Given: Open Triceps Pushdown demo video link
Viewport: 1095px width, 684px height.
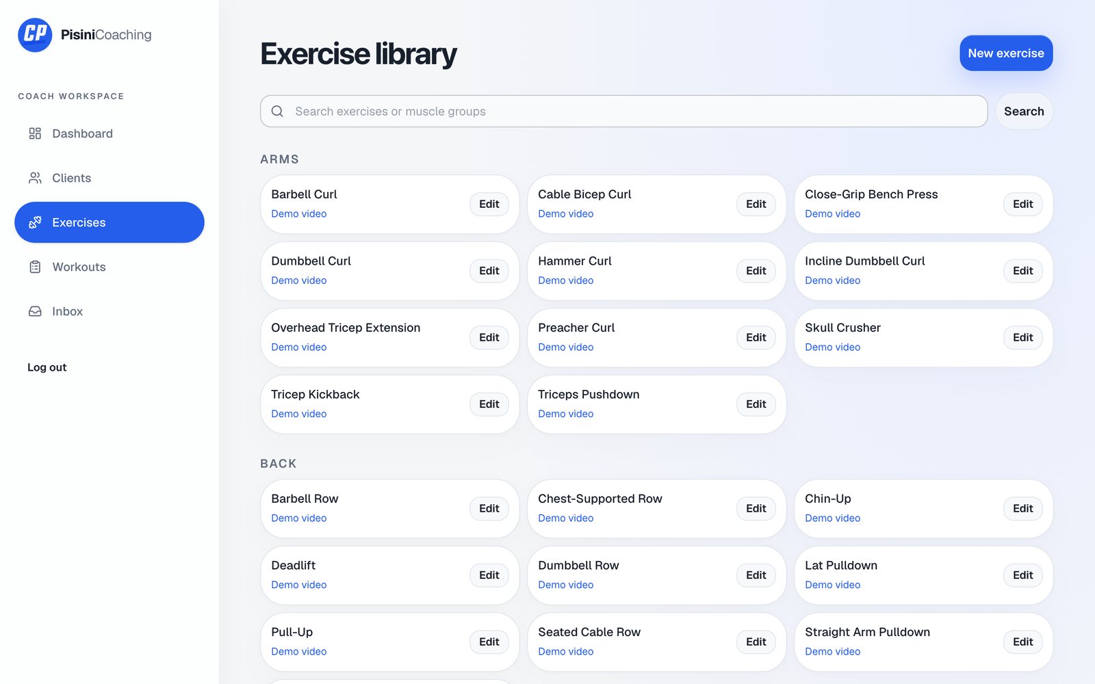Looking at the screenshot, I should (566, 414).
